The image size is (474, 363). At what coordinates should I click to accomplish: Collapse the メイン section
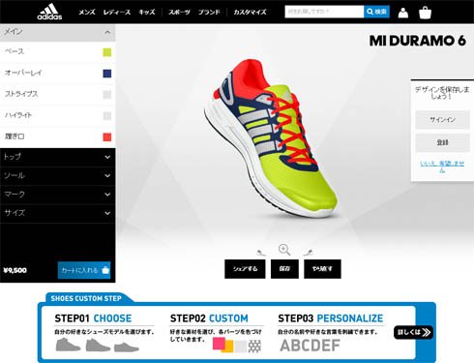coord(58,32)
